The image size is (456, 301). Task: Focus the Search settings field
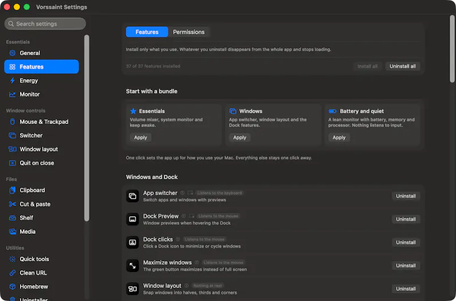pos(45,24)
